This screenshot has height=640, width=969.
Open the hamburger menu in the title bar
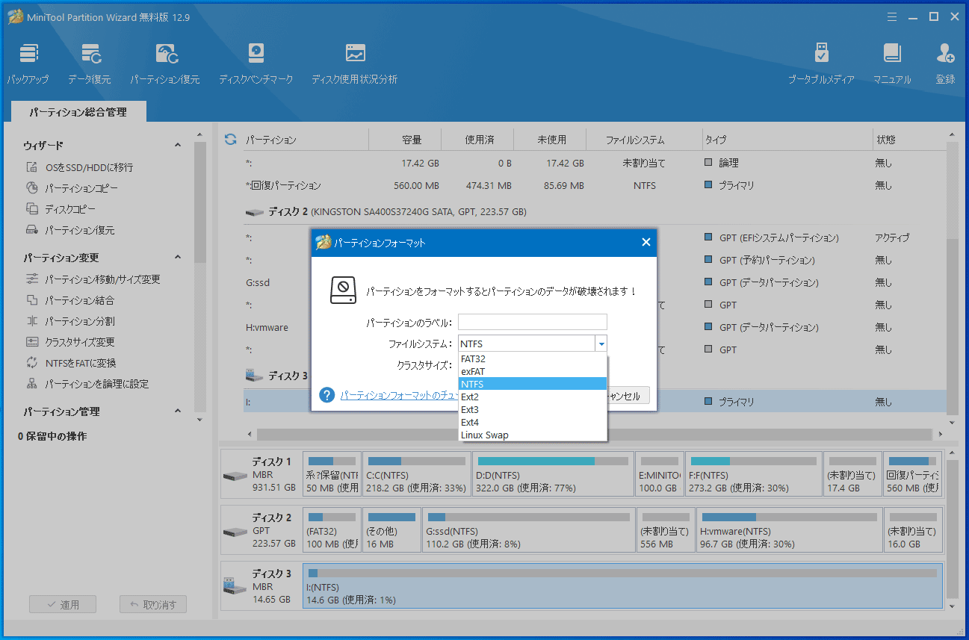(891, 16)
